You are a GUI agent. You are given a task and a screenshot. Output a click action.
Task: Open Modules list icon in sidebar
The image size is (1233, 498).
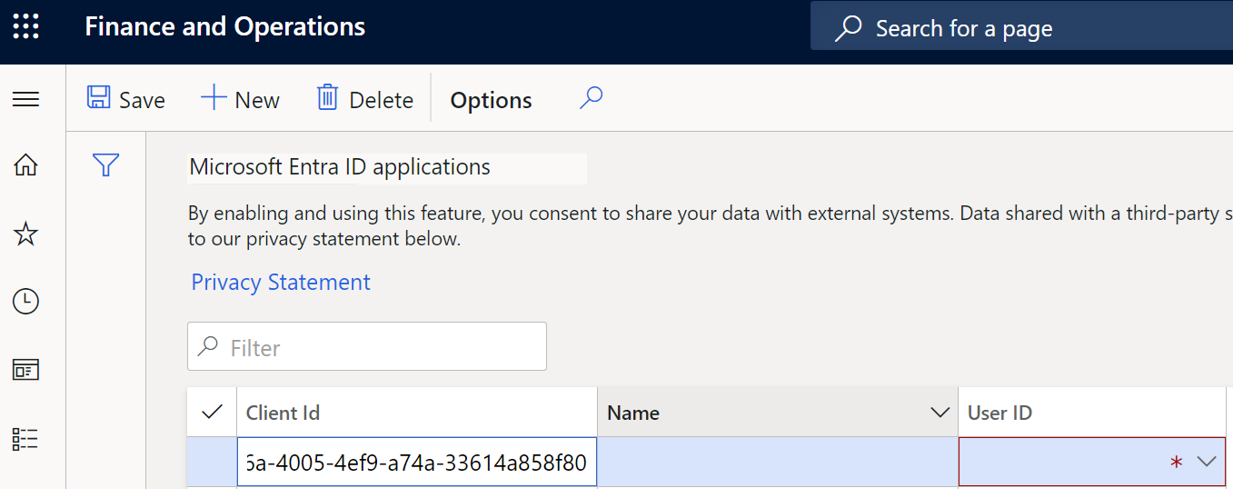pos(25,440)
